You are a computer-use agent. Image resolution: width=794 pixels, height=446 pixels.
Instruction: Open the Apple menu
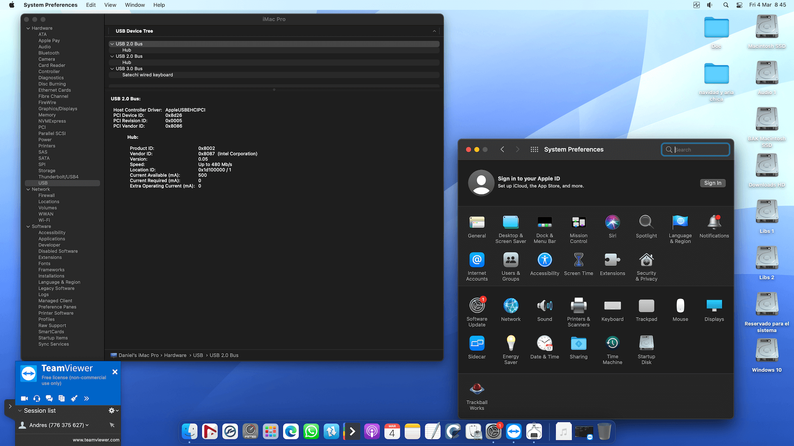coord(12,5)
